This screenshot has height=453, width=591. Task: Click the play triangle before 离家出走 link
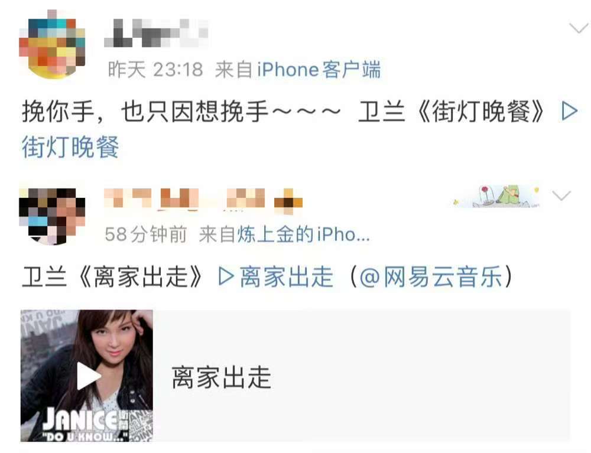pos(226,276)
